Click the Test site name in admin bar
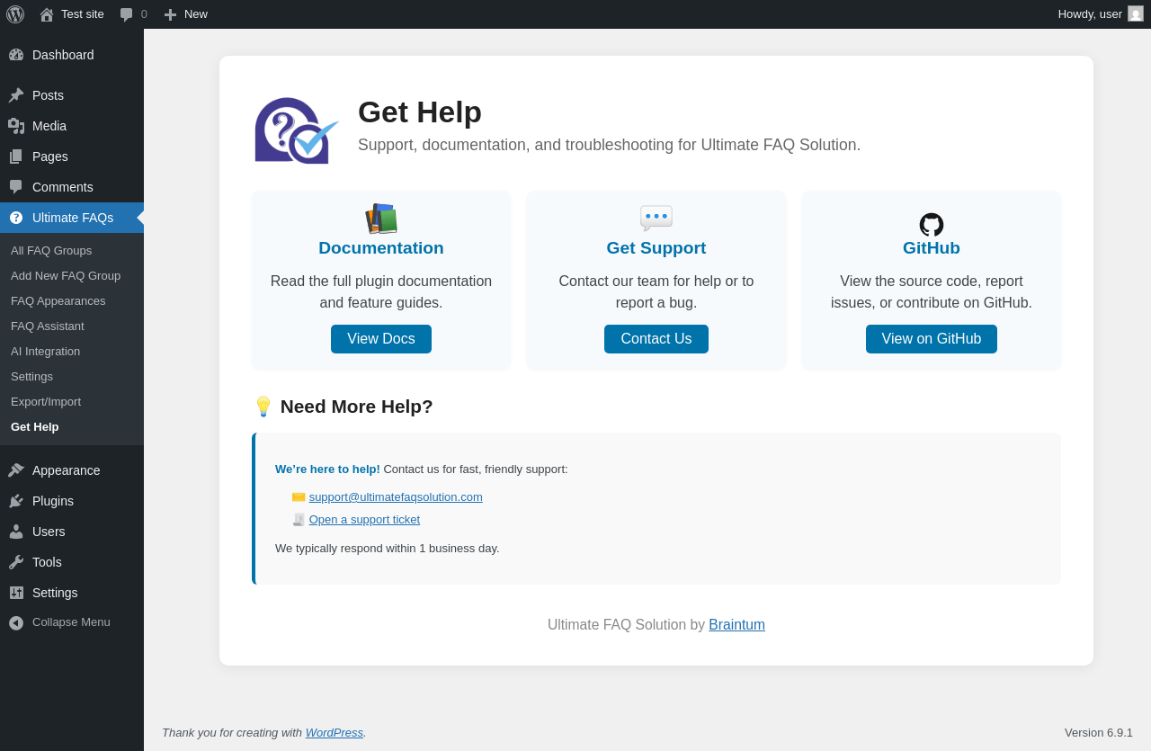Screen dimensions: 1151x751 coord(83,14)
